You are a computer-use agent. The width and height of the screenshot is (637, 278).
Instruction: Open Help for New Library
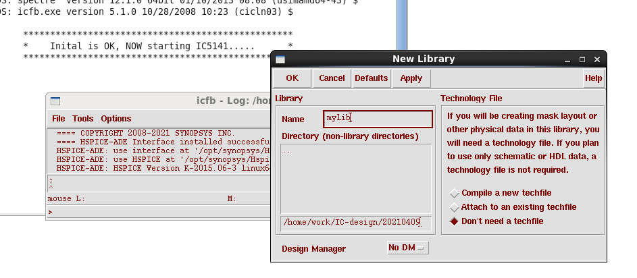pyautogui.click(x=593, y=78)
